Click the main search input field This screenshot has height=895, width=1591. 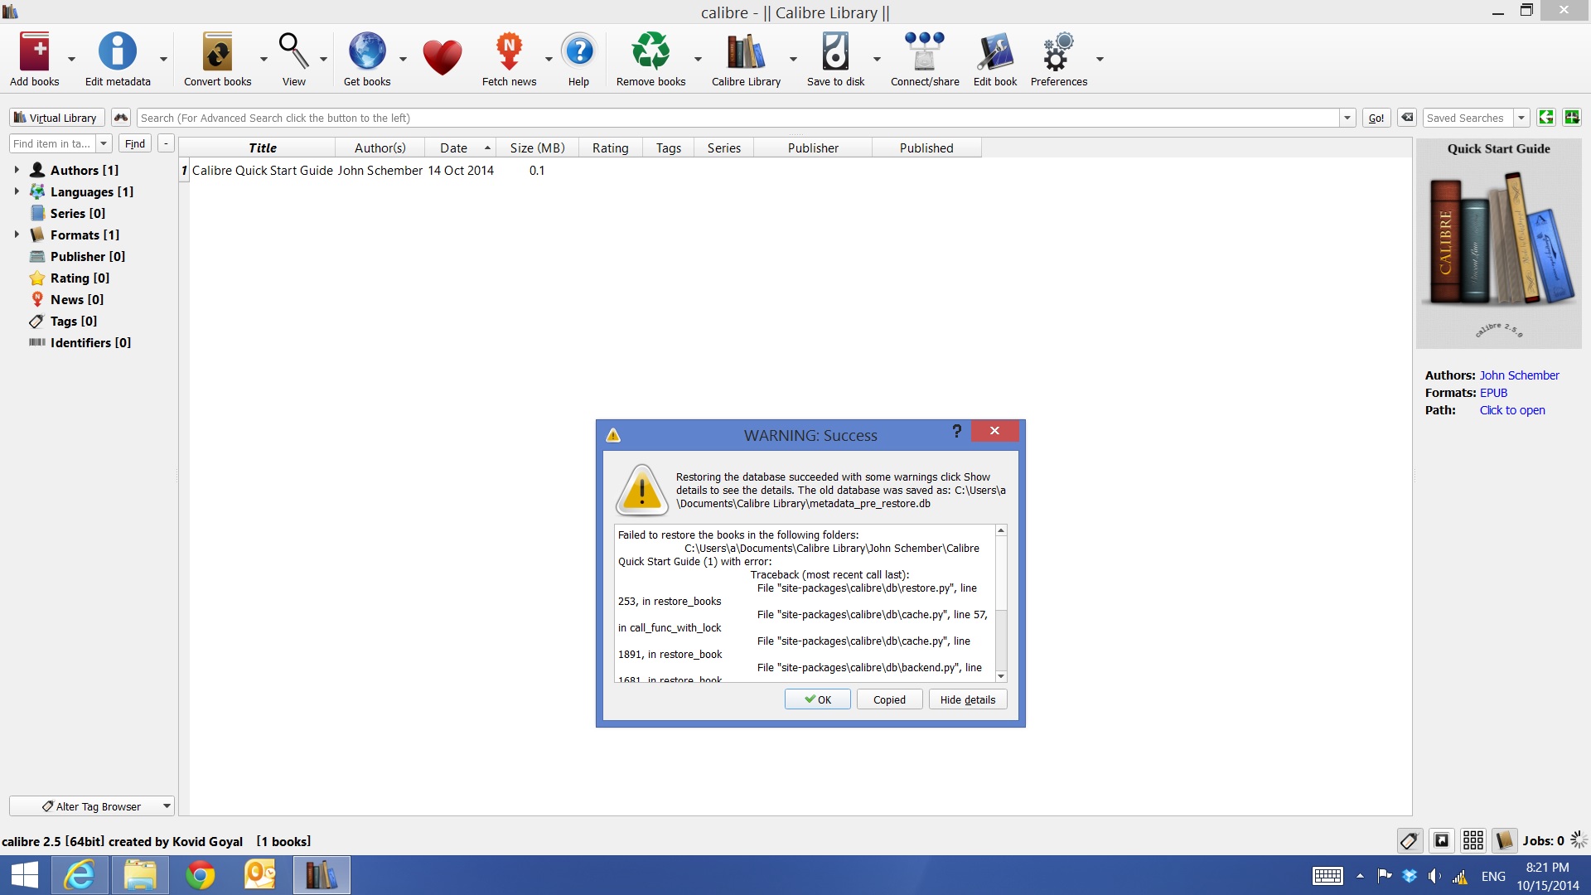click(x=737, y=118)
